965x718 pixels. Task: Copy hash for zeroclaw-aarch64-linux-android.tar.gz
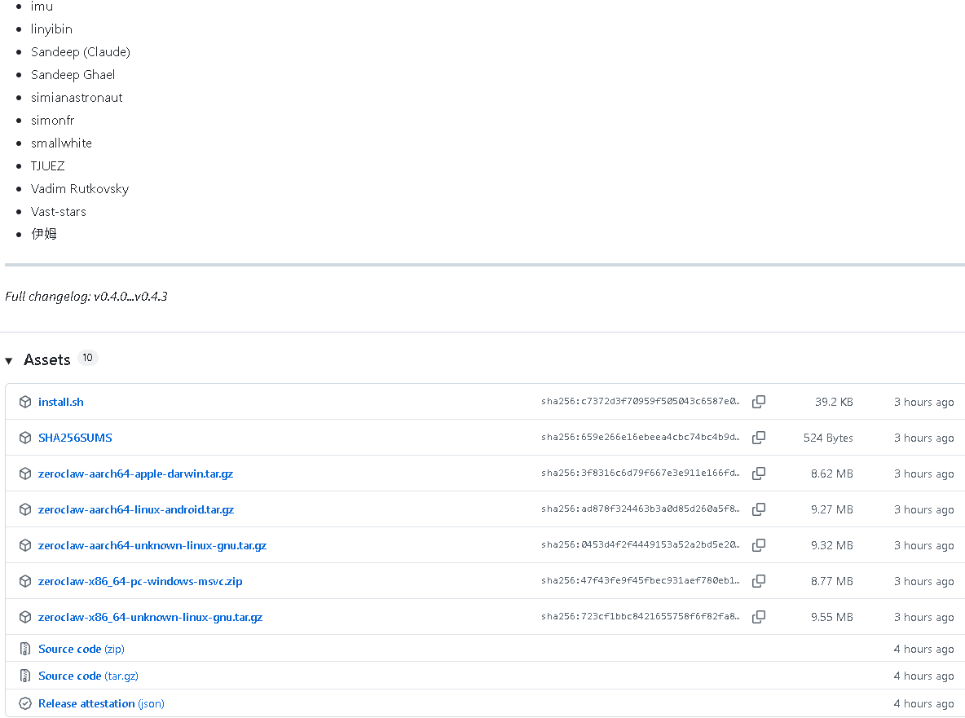point(759,509)
